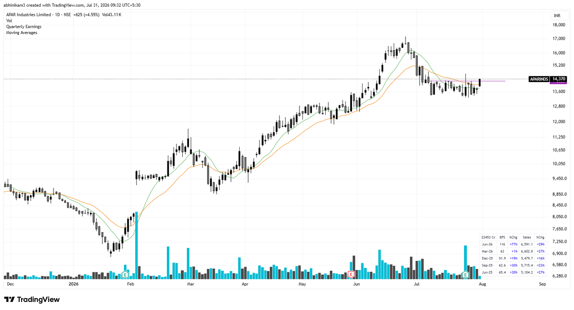
Task: Click the 10,650 price axis label
Action: point(559,150)
